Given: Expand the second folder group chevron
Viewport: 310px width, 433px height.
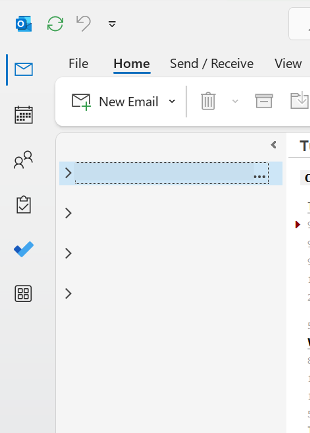Looking at the screenshot, I should (x=68, y=213).
